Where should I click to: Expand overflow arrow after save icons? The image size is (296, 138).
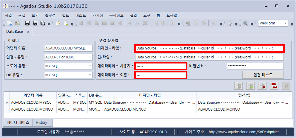49,24
